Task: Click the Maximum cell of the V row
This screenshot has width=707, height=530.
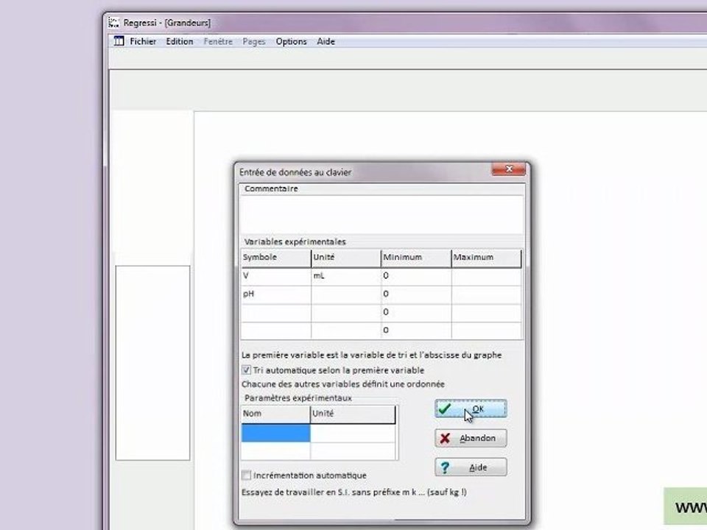Action: pyautogui.click(x=487, y=276)
